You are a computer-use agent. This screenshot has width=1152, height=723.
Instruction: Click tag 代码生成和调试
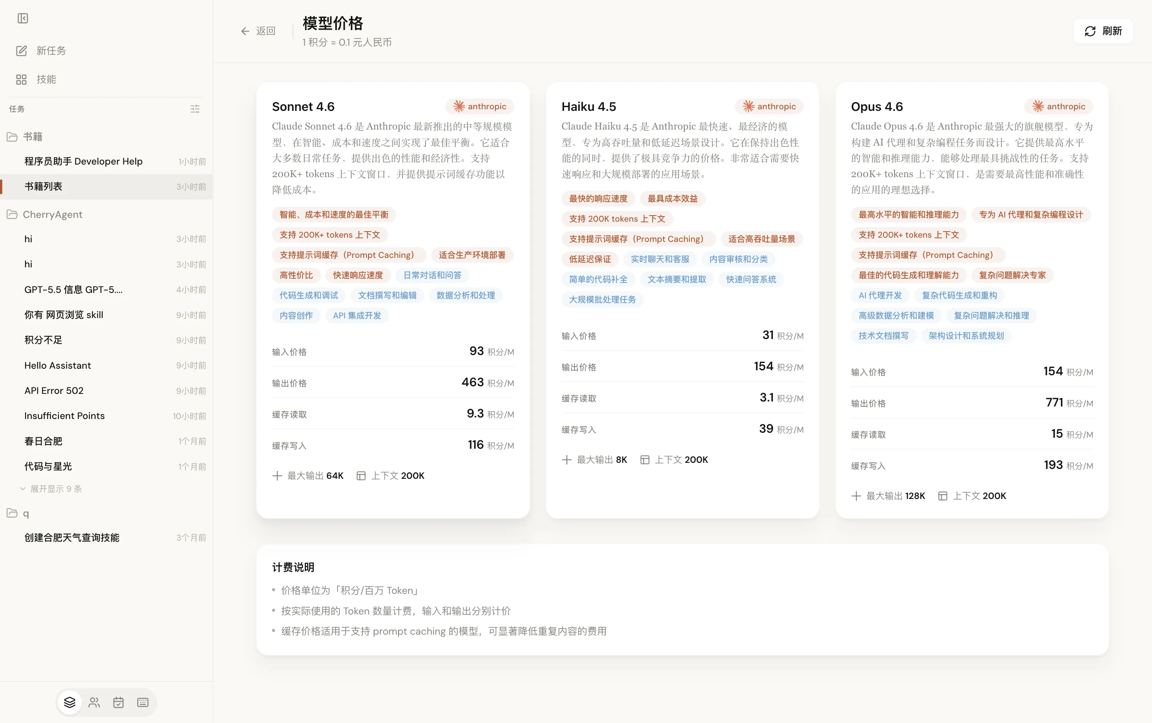(309, 296)
